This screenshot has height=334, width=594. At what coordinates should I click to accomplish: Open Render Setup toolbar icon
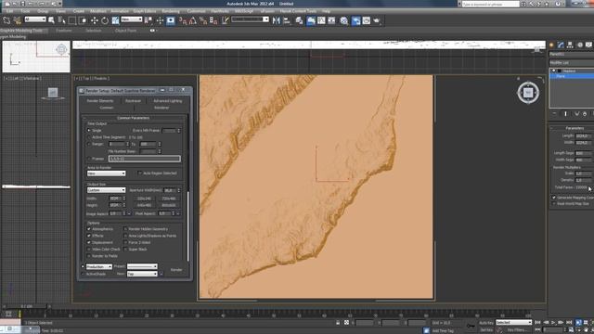pyautogui.click(x=355, y=20)
